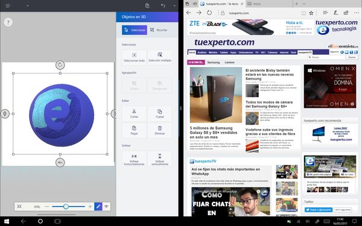Open the Edge more options menu
This screenshot has height=226, width=362.
tap(357, 13)
